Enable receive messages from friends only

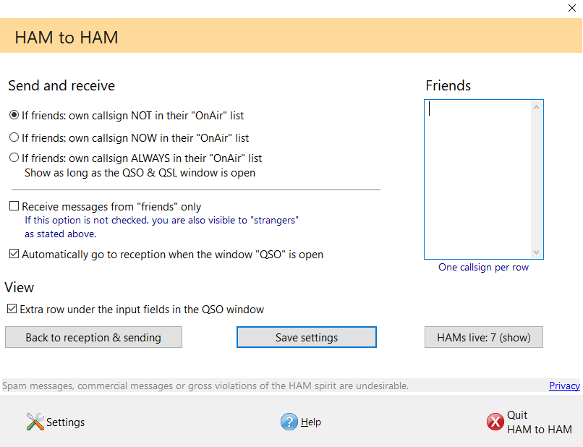pos(14,207)
